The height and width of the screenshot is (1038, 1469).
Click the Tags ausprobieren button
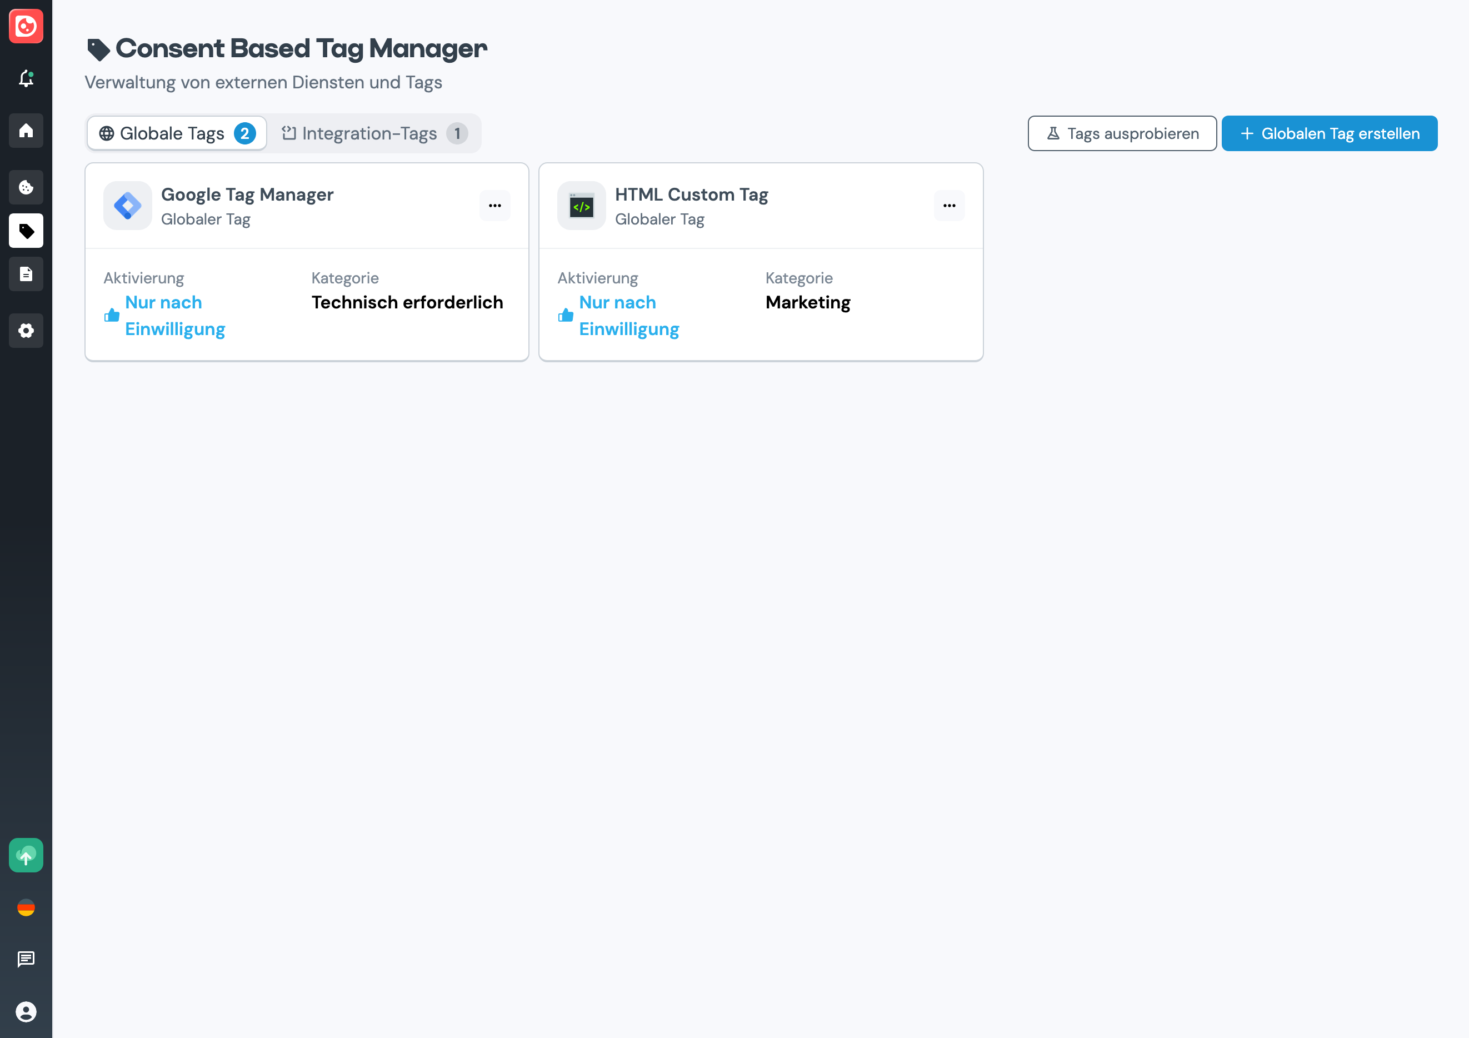click(x=1122, y=133)
